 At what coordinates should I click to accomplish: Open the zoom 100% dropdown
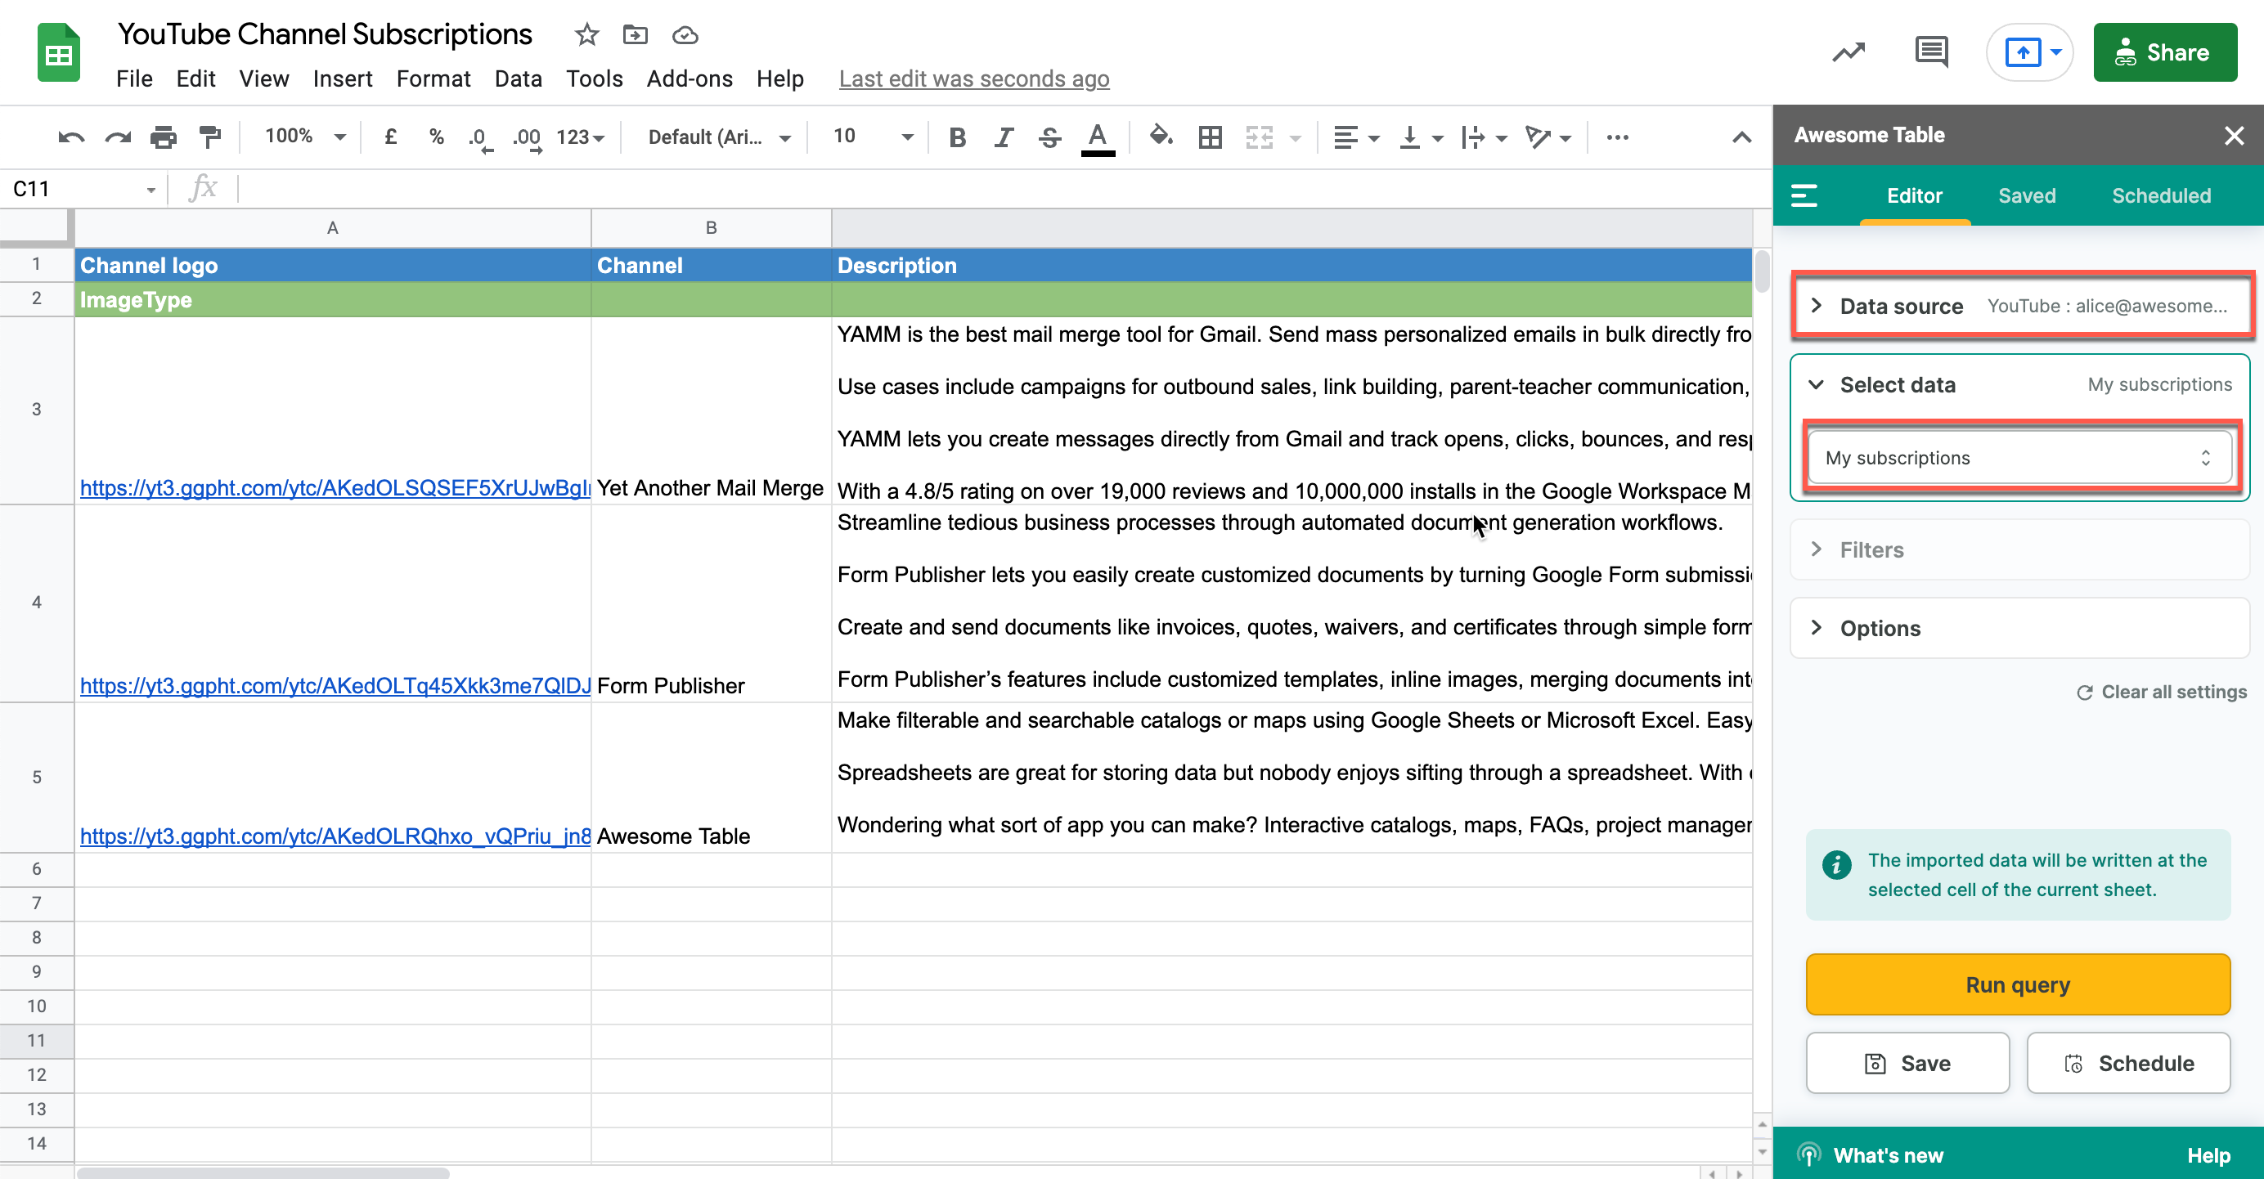coord(305,137)
